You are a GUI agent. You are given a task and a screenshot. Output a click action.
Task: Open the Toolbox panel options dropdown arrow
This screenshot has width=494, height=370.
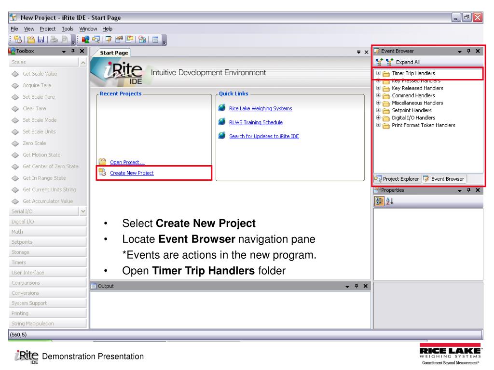coord(64,51)
